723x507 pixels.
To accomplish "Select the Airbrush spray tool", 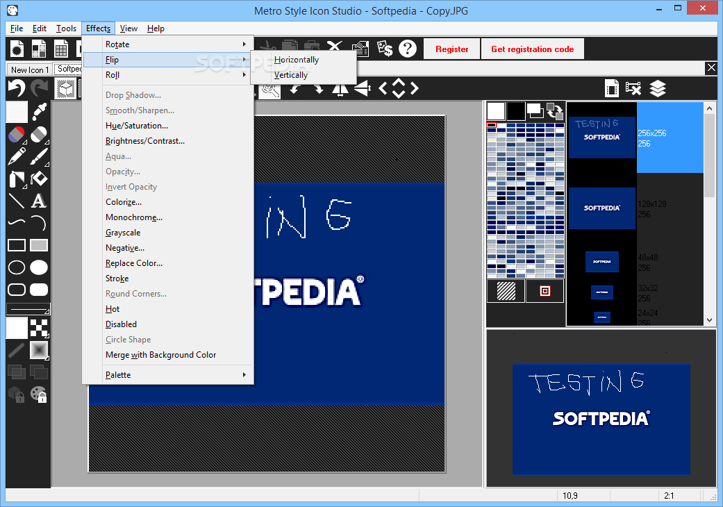I will 17,178.
